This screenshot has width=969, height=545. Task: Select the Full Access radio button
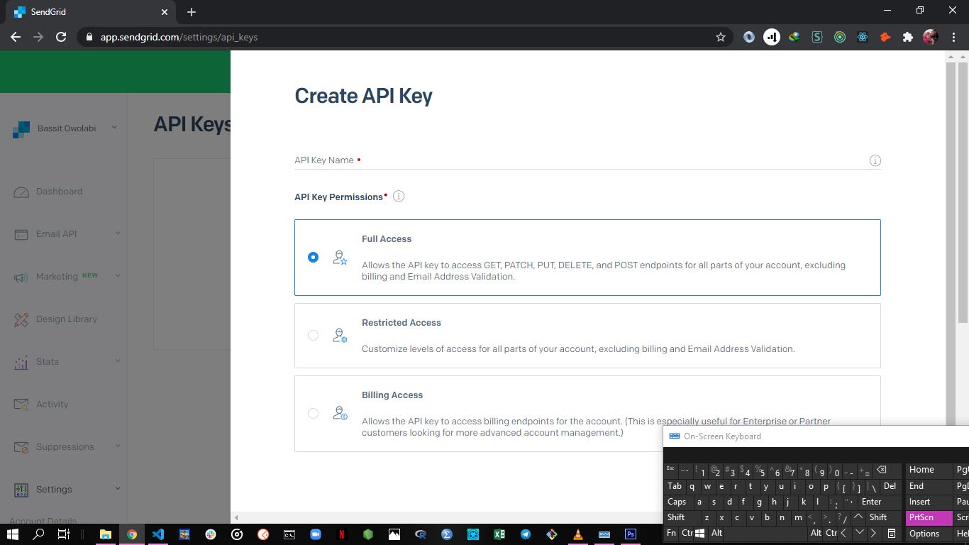[x=313, y=257]
